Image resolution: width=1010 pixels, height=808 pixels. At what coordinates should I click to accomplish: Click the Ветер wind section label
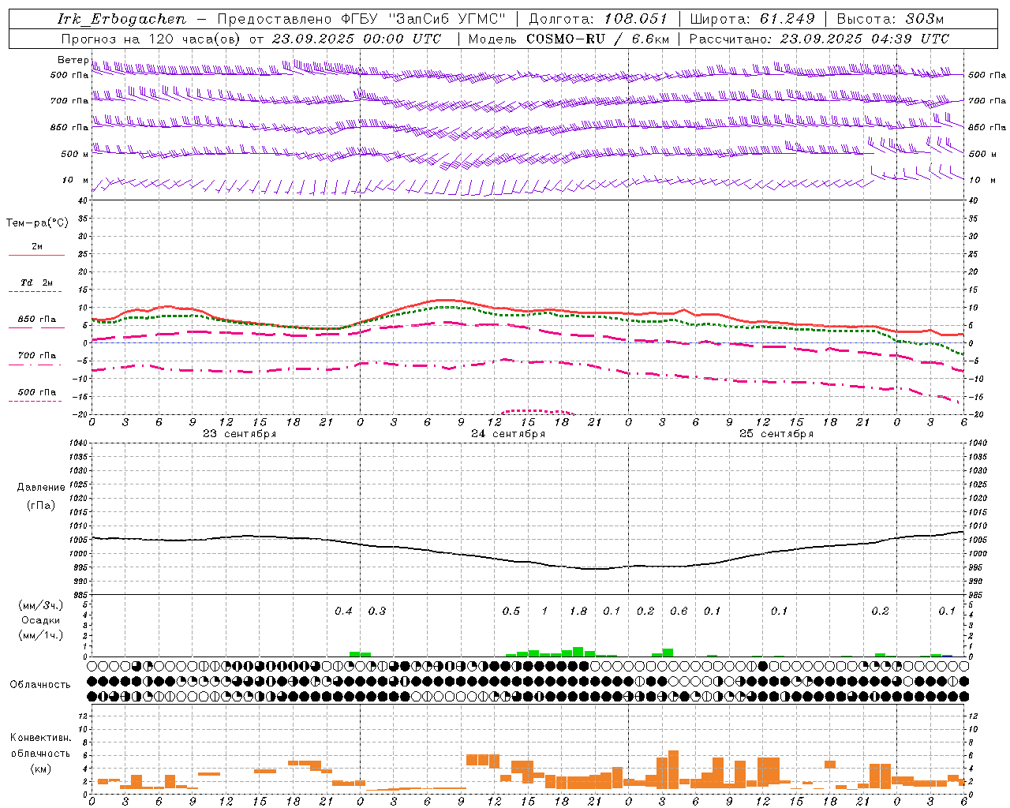pyautogui.click(x=73, y=60)
